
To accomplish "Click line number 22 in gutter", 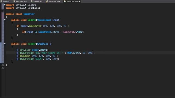I will pyautogui.click(x=3, y=68).
